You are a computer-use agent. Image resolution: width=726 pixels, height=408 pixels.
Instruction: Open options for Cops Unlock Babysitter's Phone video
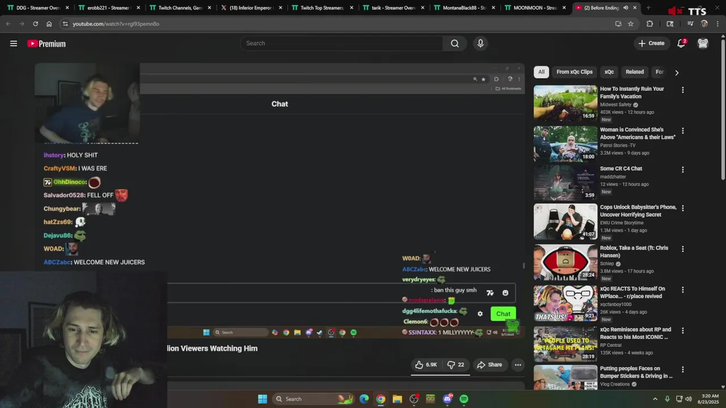click(x=682, y=208)
